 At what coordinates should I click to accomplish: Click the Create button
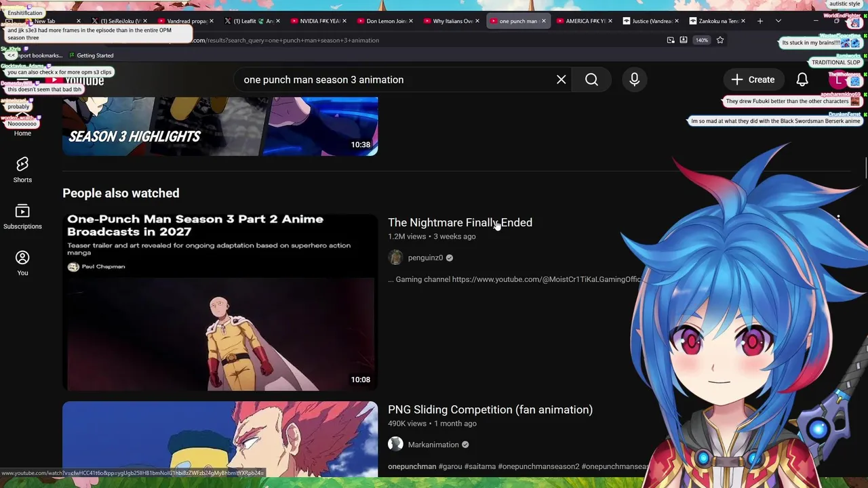click(753, 80)
